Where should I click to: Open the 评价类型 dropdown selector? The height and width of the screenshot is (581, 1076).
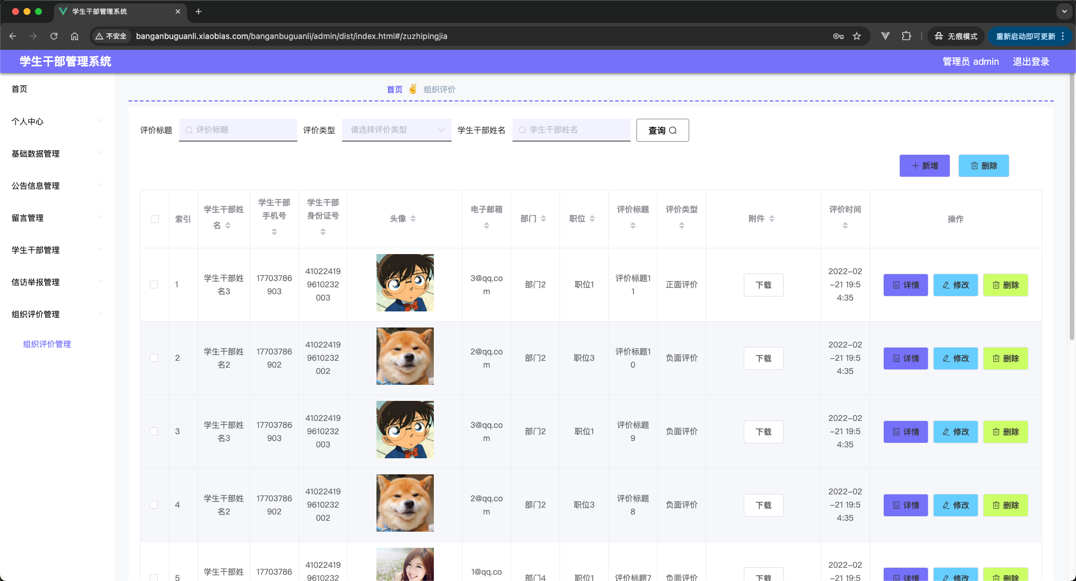(x=397, y=130)
